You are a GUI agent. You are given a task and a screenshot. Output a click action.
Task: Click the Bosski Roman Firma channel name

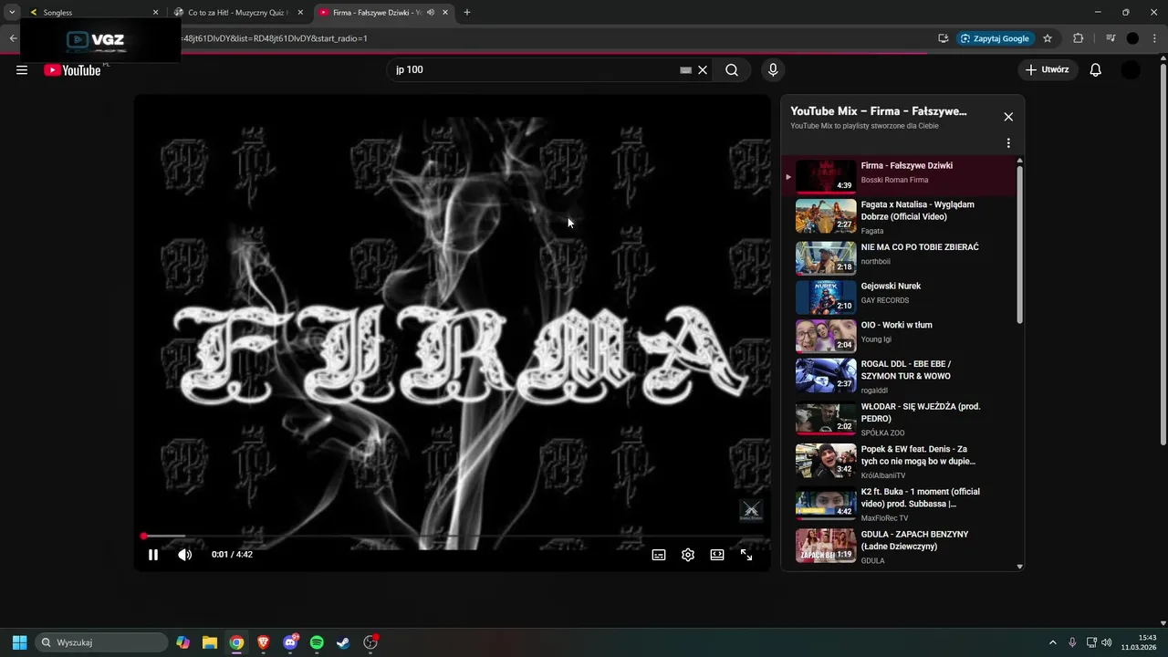894,180
